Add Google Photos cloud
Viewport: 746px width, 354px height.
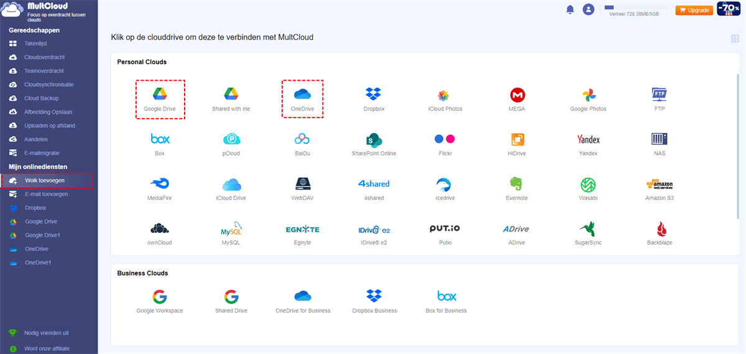pos(589,95)
